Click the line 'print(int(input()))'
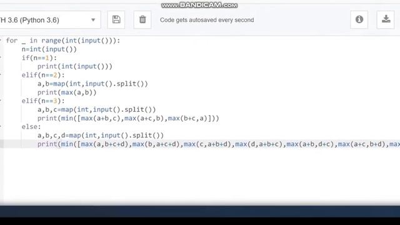This screenshot has height=225, width=400. (x=75, y=66)
